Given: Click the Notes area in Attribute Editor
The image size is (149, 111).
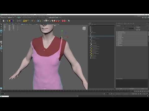Looking at the screenshot, I should click(132, 84).
